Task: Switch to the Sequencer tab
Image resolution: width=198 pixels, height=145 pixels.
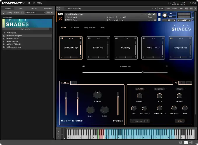Action: tap(90, 28)
